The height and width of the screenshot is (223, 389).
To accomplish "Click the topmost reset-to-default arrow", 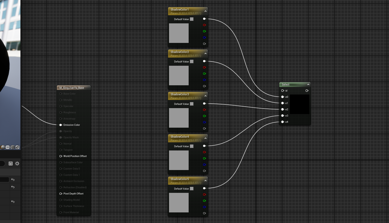I will pyautogui.click(x=13, y=180).
